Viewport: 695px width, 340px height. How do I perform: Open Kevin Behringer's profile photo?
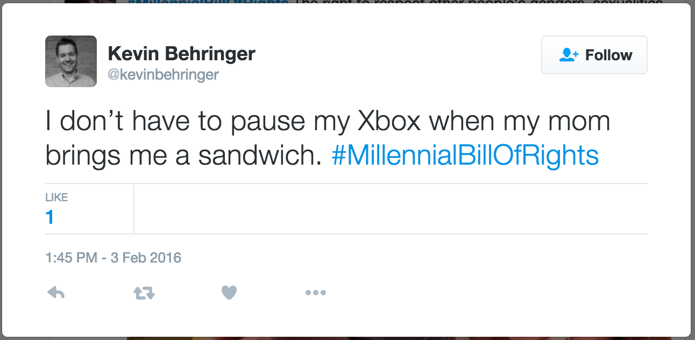pos(71,61)
